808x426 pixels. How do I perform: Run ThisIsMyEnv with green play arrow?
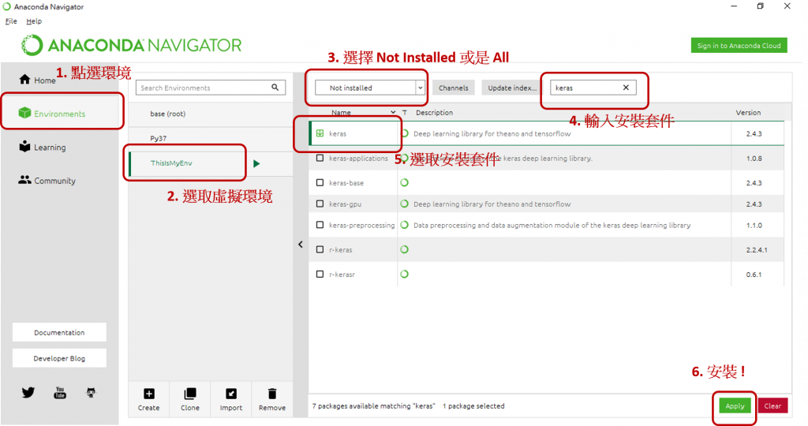[256, 164]
